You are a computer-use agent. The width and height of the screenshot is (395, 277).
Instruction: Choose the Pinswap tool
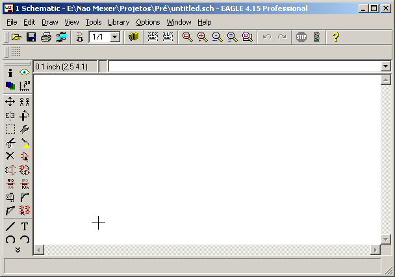coord(10,170)
